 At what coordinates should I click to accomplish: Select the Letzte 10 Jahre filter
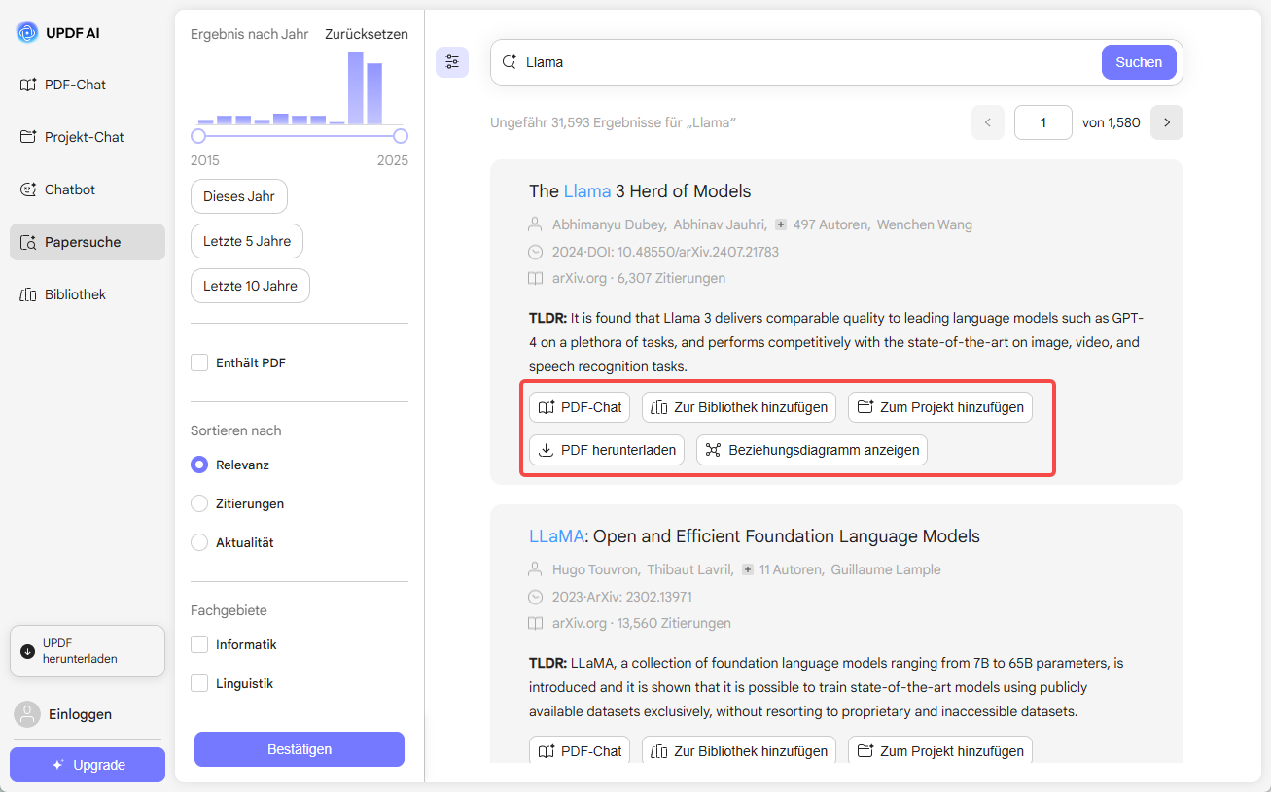tap(250, 286)
